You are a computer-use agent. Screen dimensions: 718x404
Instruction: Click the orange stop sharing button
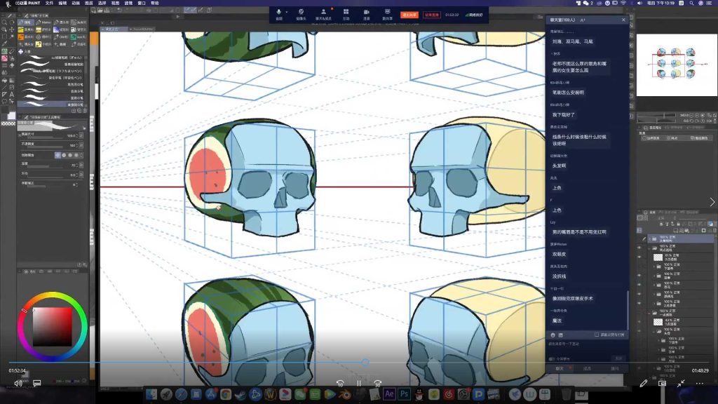click(x=407, y=14)
